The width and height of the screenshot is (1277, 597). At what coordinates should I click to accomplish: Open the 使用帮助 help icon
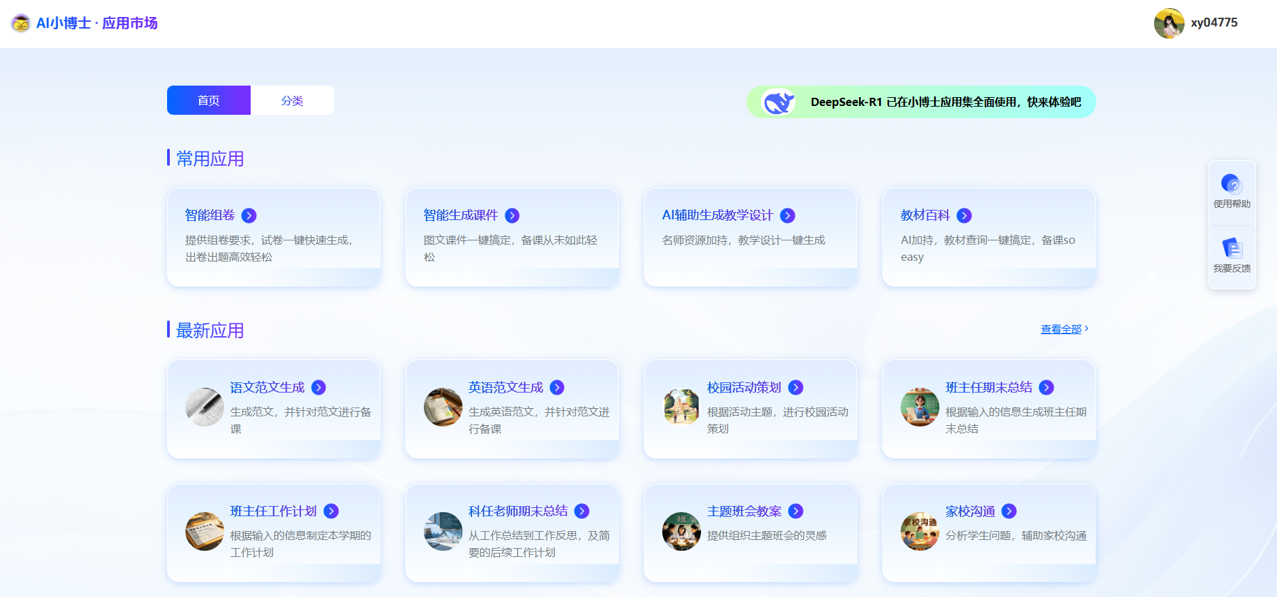tap(1231, 184)
